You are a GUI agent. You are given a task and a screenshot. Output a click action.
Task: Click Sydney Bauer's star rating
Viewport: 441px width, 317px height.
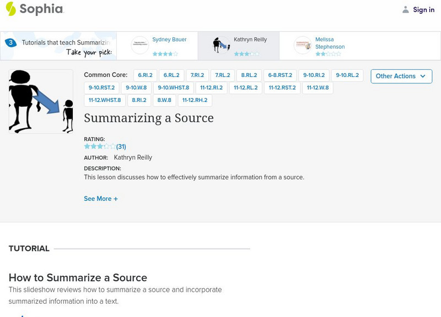165,53
